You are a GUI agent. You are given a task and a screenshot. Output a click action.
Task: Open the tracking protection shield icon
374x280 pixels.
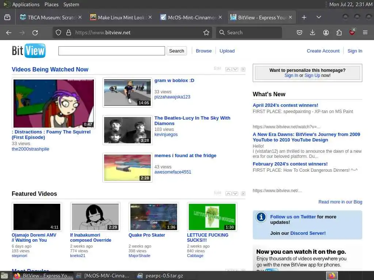[58, 32]
